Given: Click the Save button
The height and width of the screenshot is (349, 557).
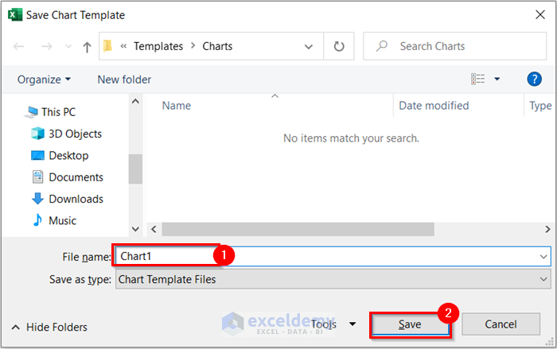Looking at the screenshot, I should (x=410, y=324).
